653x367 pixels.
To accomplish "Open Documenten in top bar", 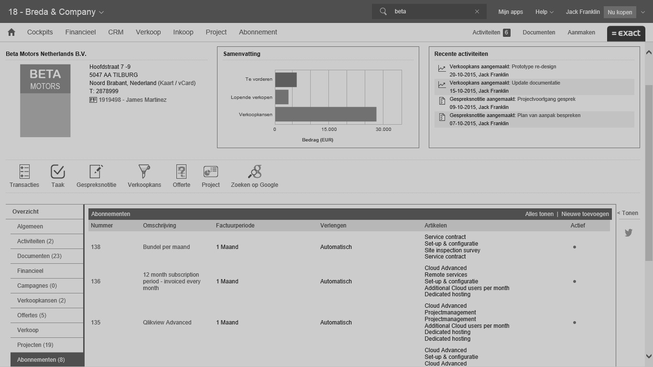I will coord(539,32).
